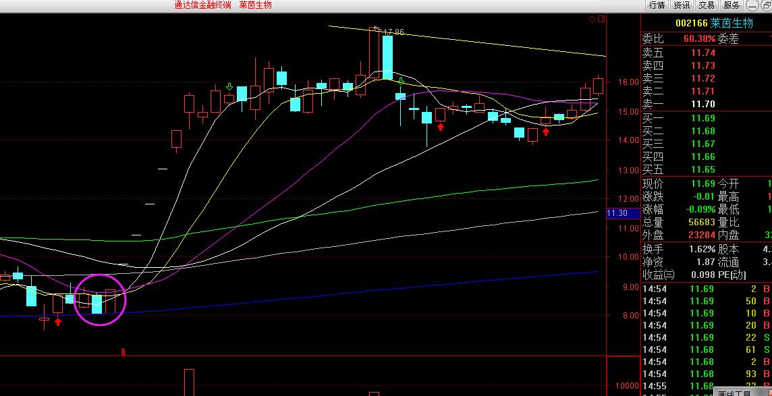Click the 莱茵生物 stock name in quote panel

[x=732, y=23]
